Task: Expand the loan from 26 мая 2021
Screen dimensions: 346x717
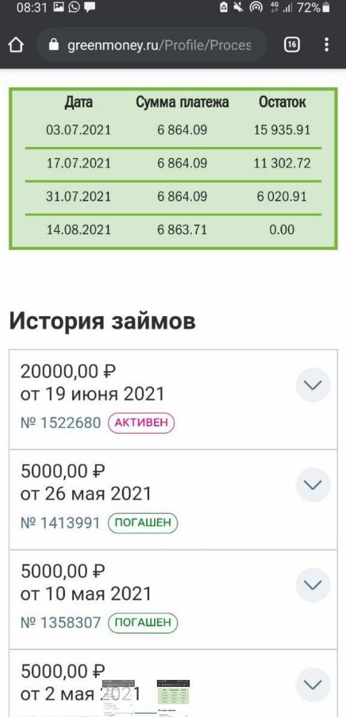Action: [313, 484]
